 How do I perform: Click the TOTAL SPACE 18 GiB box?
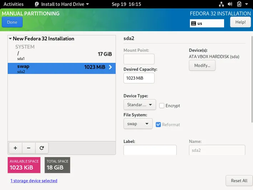pos(57,165)
